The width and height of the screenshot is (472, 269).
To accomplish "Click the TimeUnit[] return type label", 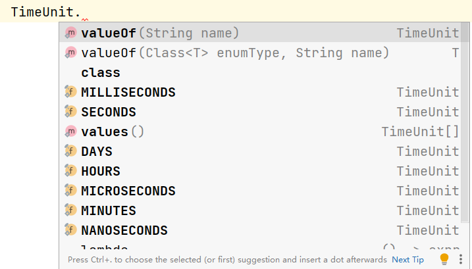I will click(x=420, y=132).
